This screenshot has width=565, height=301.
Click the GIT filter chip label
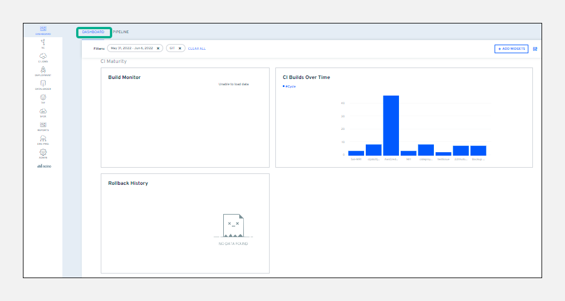click(x=172, y=48)
